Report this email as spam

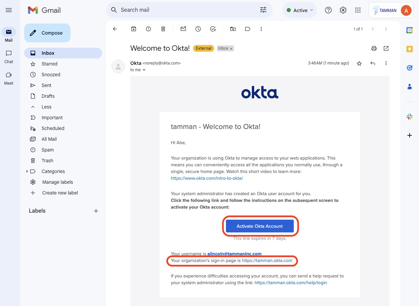(148, 29)
